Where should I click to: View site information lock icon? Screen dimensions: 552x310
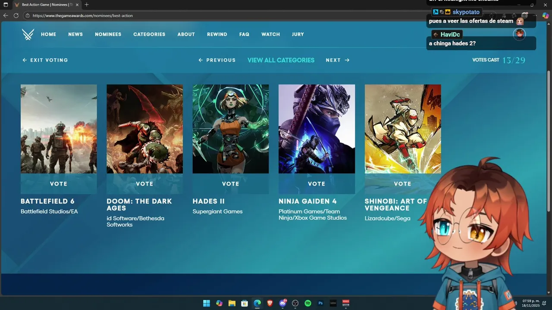tap(27, 15)
